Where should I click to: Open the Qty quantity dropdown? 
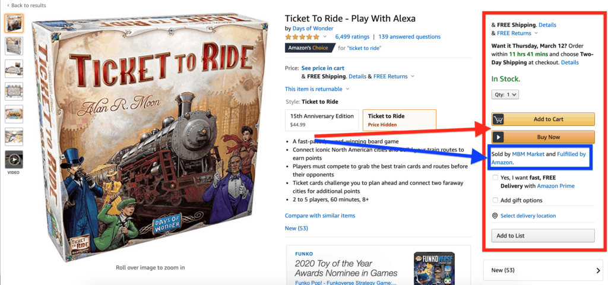[505, 94]
